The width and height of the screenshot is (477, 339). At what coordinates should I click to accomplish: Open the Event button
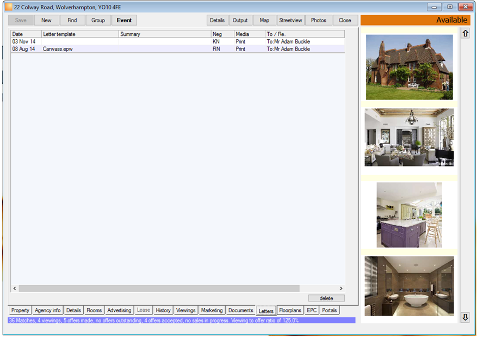coord(124,20)
